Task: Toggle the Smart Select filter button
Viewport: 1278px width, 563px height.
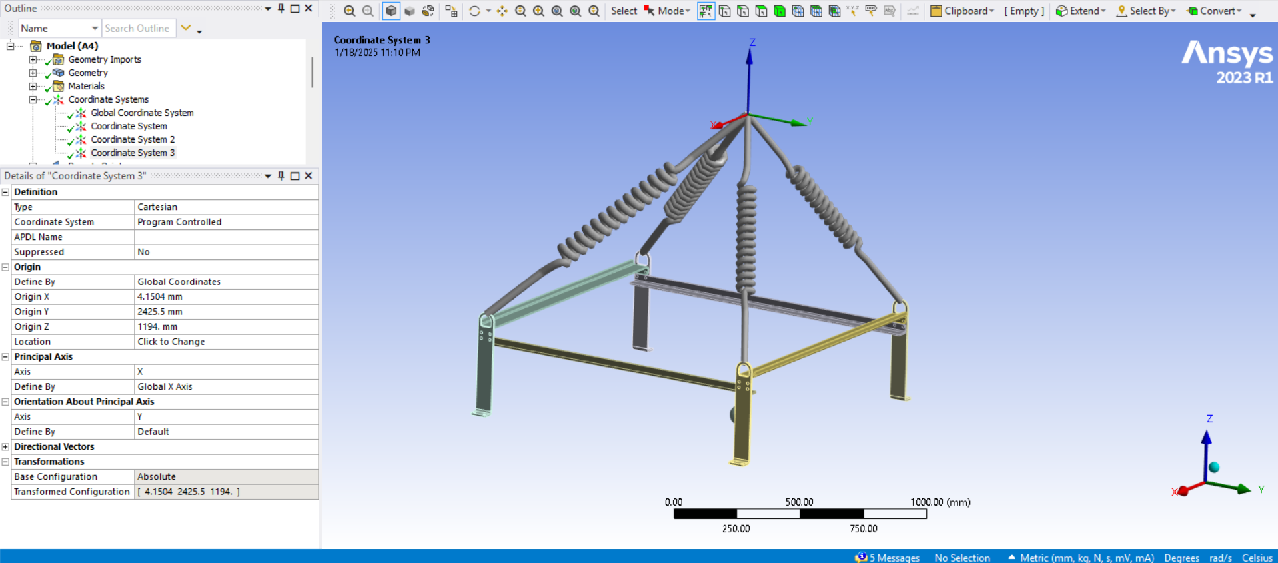Action: pos(706,11)
